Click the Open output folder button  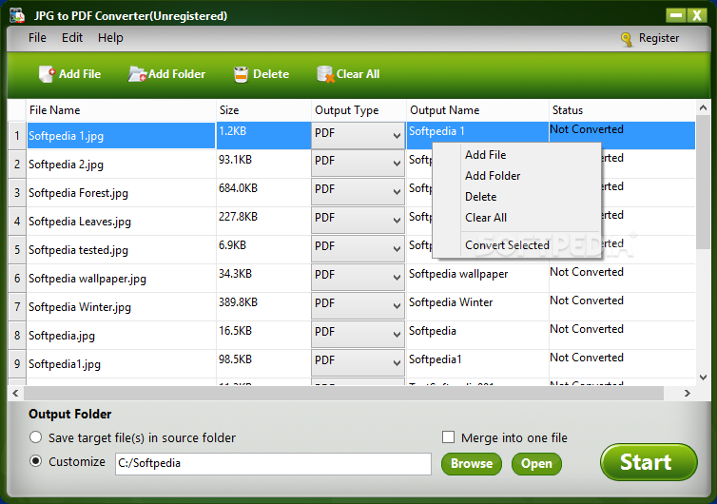point(536,464)
